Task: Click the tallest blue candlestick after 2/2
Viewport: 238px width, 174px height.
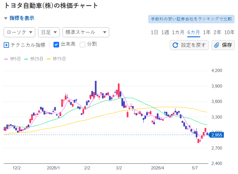Action: (x=96, y=88)
